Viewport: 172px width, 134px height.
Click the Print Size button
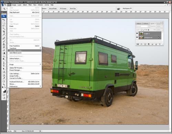(73, 9)
